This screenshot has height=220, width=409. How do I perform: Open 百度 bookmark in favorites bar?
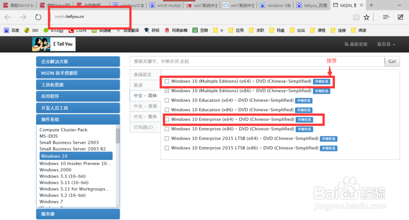11,31
